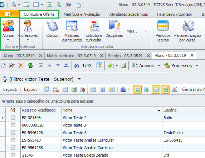The image size is (205, 158).
Task: Toggle the [x] select-all column header
Action: click(x=13, y=110)
